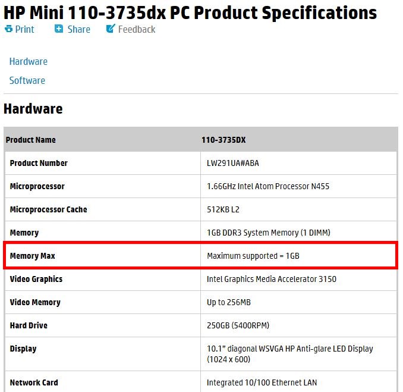Click the Share plus icon
This screenshot has height=392, width=403.
click(x=59, y=29)
